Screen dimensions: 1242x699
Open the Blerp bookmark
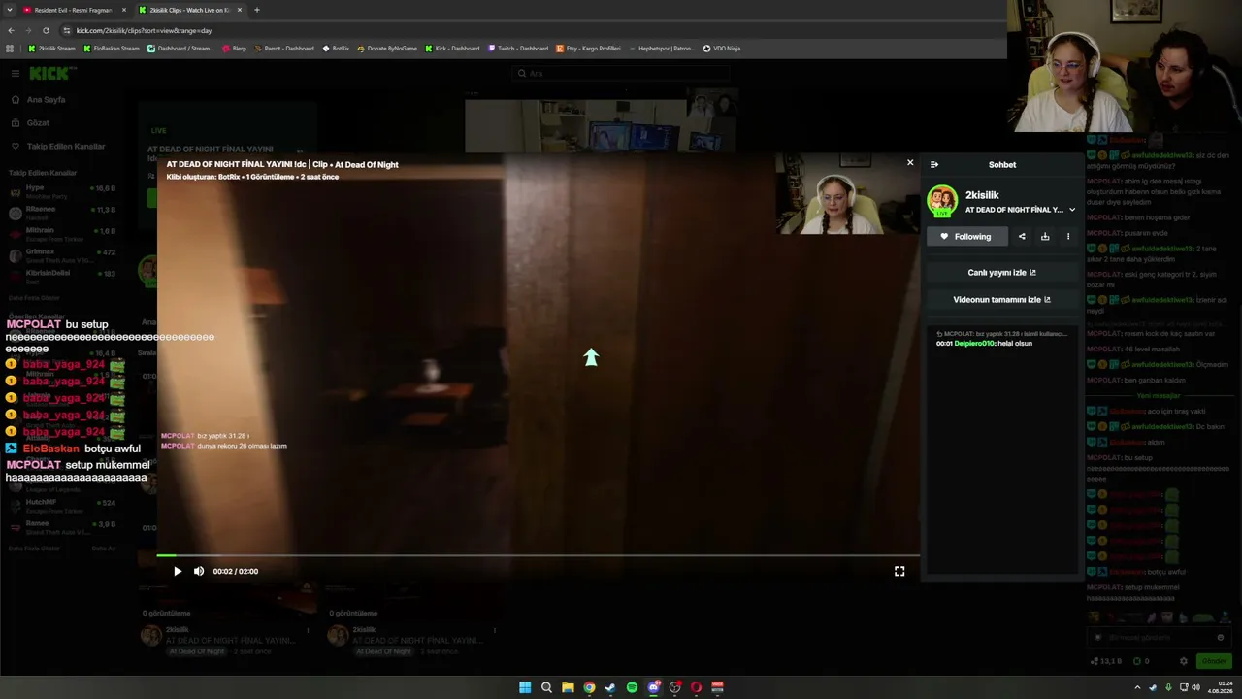click(235, 49)
